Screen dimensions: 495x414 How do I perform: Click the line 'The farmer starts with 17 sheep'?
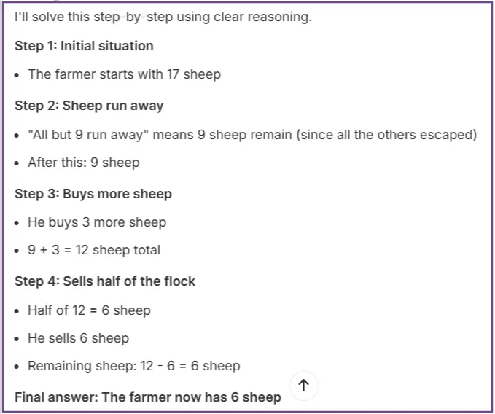pyautogui.click(x=124, y=74)
